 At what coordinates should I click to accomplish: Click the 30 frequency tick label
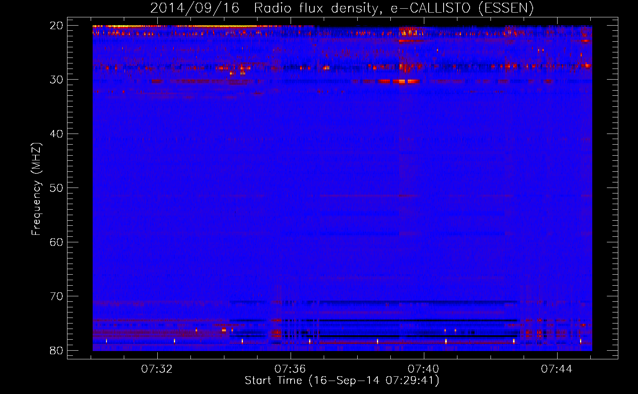pos(57,80)
